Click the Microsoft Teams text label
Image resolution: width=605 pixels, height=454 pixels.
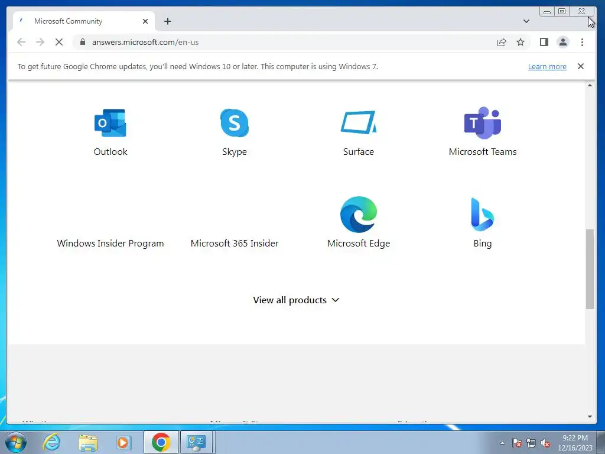482,152
